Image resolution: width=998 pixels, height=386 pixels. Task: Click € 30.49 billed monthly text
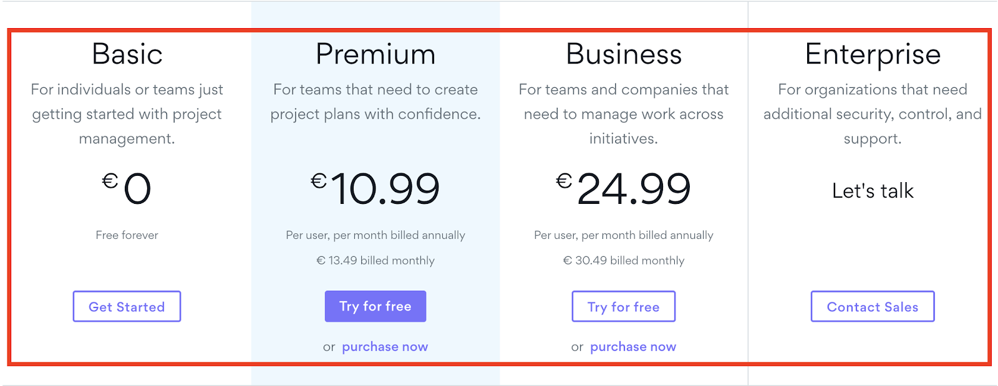(624, 261)
